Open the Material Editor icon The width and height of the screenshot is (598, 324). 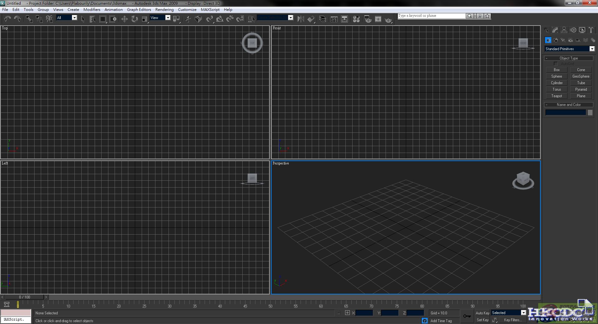pyautogui.click(x=356, y=19)
